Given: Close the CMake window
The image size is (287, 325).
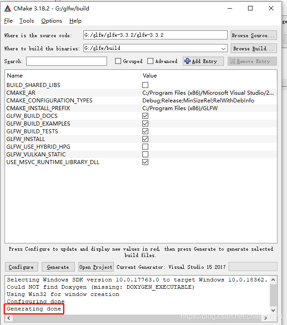Looking at the screenshot, I should tap(271, 8).
